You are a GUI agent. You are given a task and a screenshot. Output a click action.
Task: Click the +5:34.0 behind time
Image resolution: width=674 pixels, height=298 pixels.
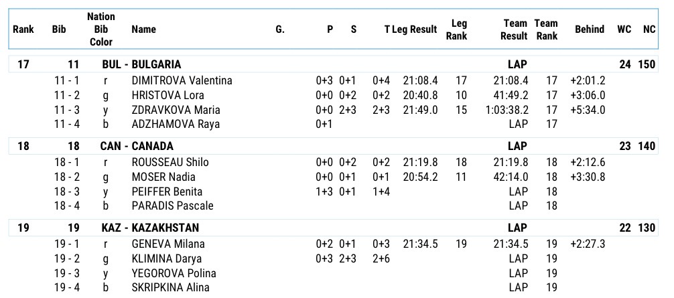tap(588, 110)
